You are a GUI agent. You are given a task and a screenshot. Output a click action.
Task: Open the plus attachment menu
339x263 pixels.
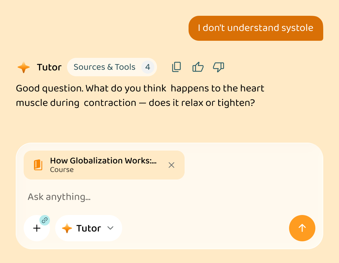pos(37,228)
